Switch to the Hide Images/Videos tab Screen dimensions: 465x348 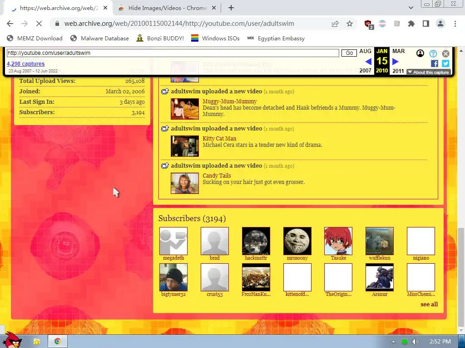[x=167, y=8]
